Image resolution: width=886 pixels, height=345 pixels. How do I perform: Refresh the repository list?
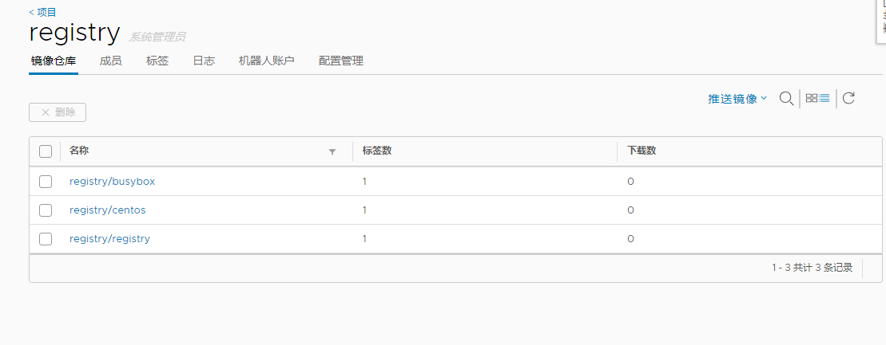point(848,98)
